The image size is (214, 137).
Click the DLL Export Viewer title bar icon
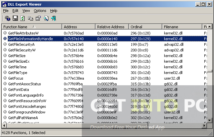(4, 4)
